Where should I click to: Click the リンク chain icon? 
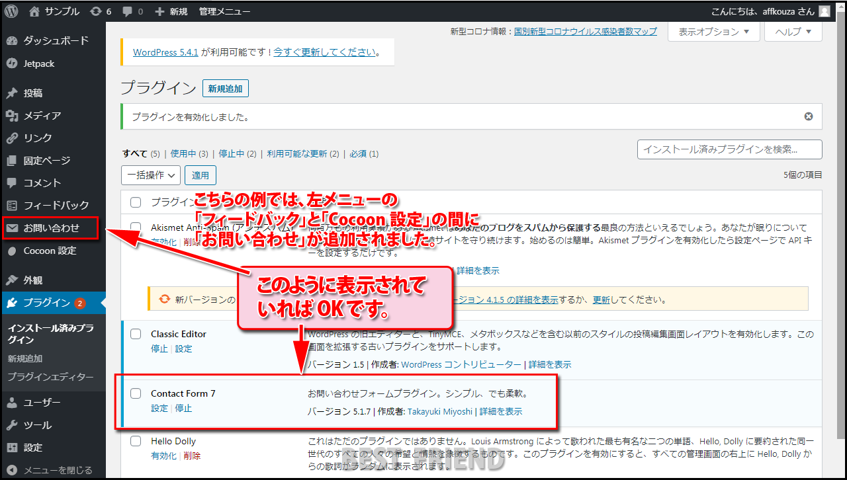(x=12, y=138)
